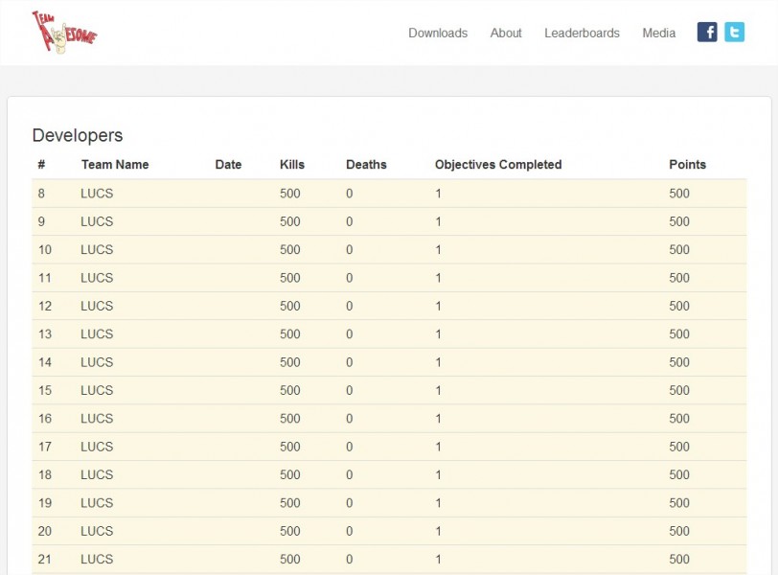The height and width of the screenshot is (575, 778).
Task: Open the Twitter icon link
Action: pyautogui.click(x=734, y=33)
